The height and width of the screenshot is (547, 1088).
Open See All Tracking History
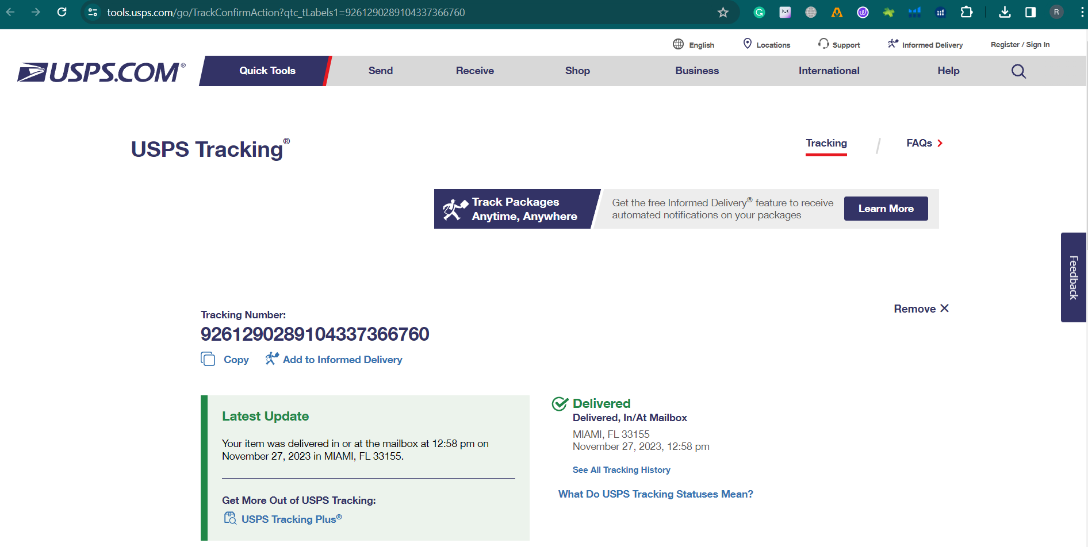pos(621,470)
